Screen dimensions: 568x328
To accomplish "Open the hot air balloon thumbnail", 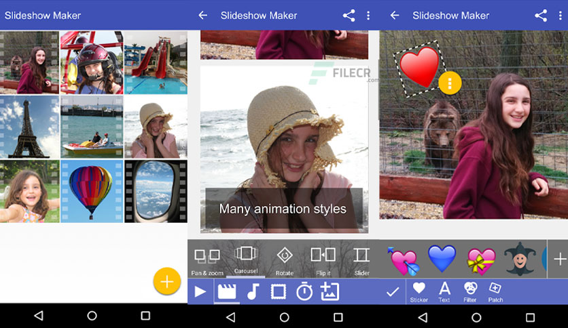I will pyautogui.click(x=92, y=191).
